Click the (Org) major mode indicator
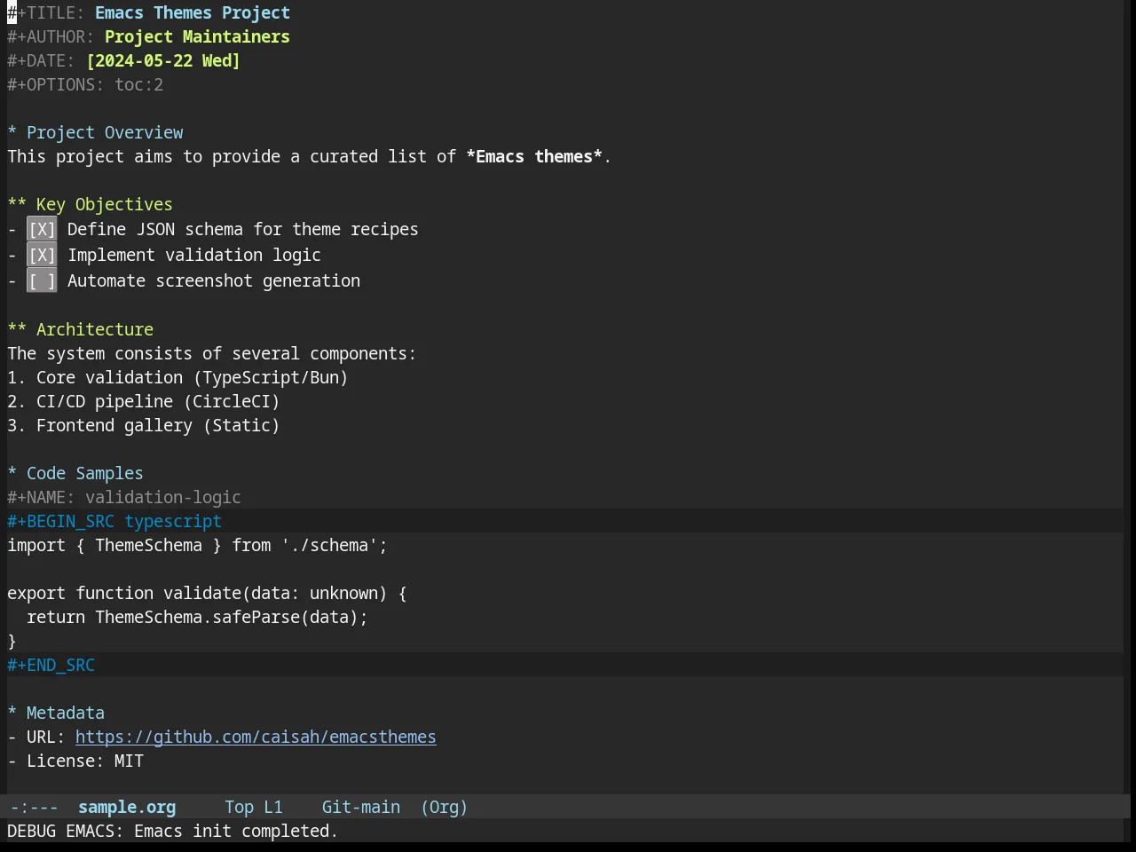Viewport: 1136px width, 852px height. pyautogui.click(x=444, y=808)
